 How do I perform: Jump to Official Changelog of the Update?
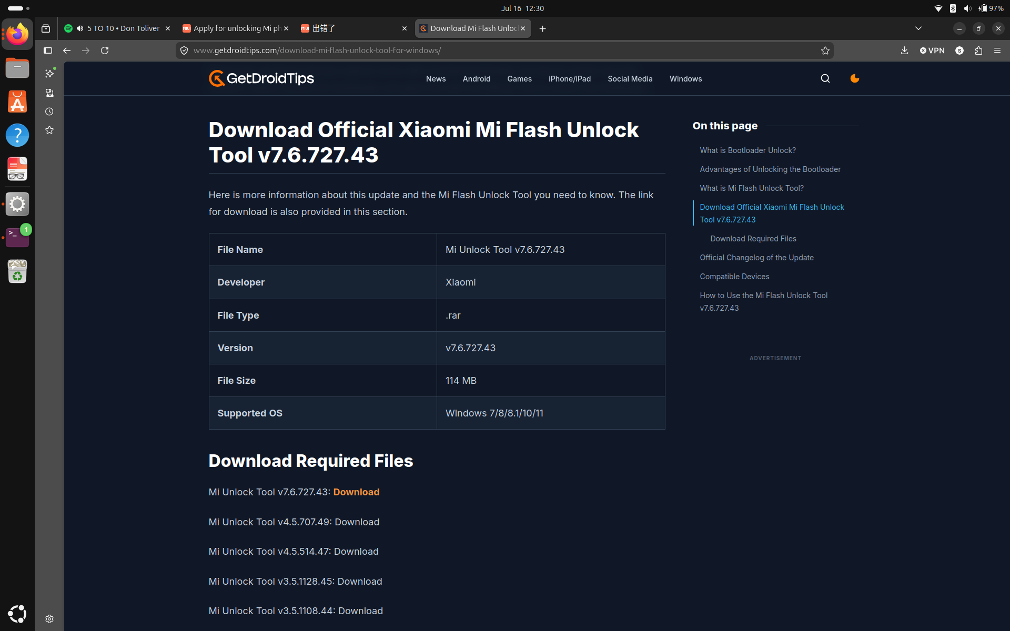[x=756, y=258]
